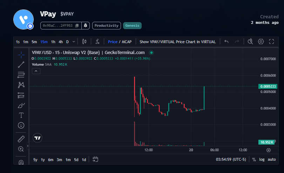Select the crosshair cursor tool
Screen dimensions: 284x173
[x=21, y=55]
